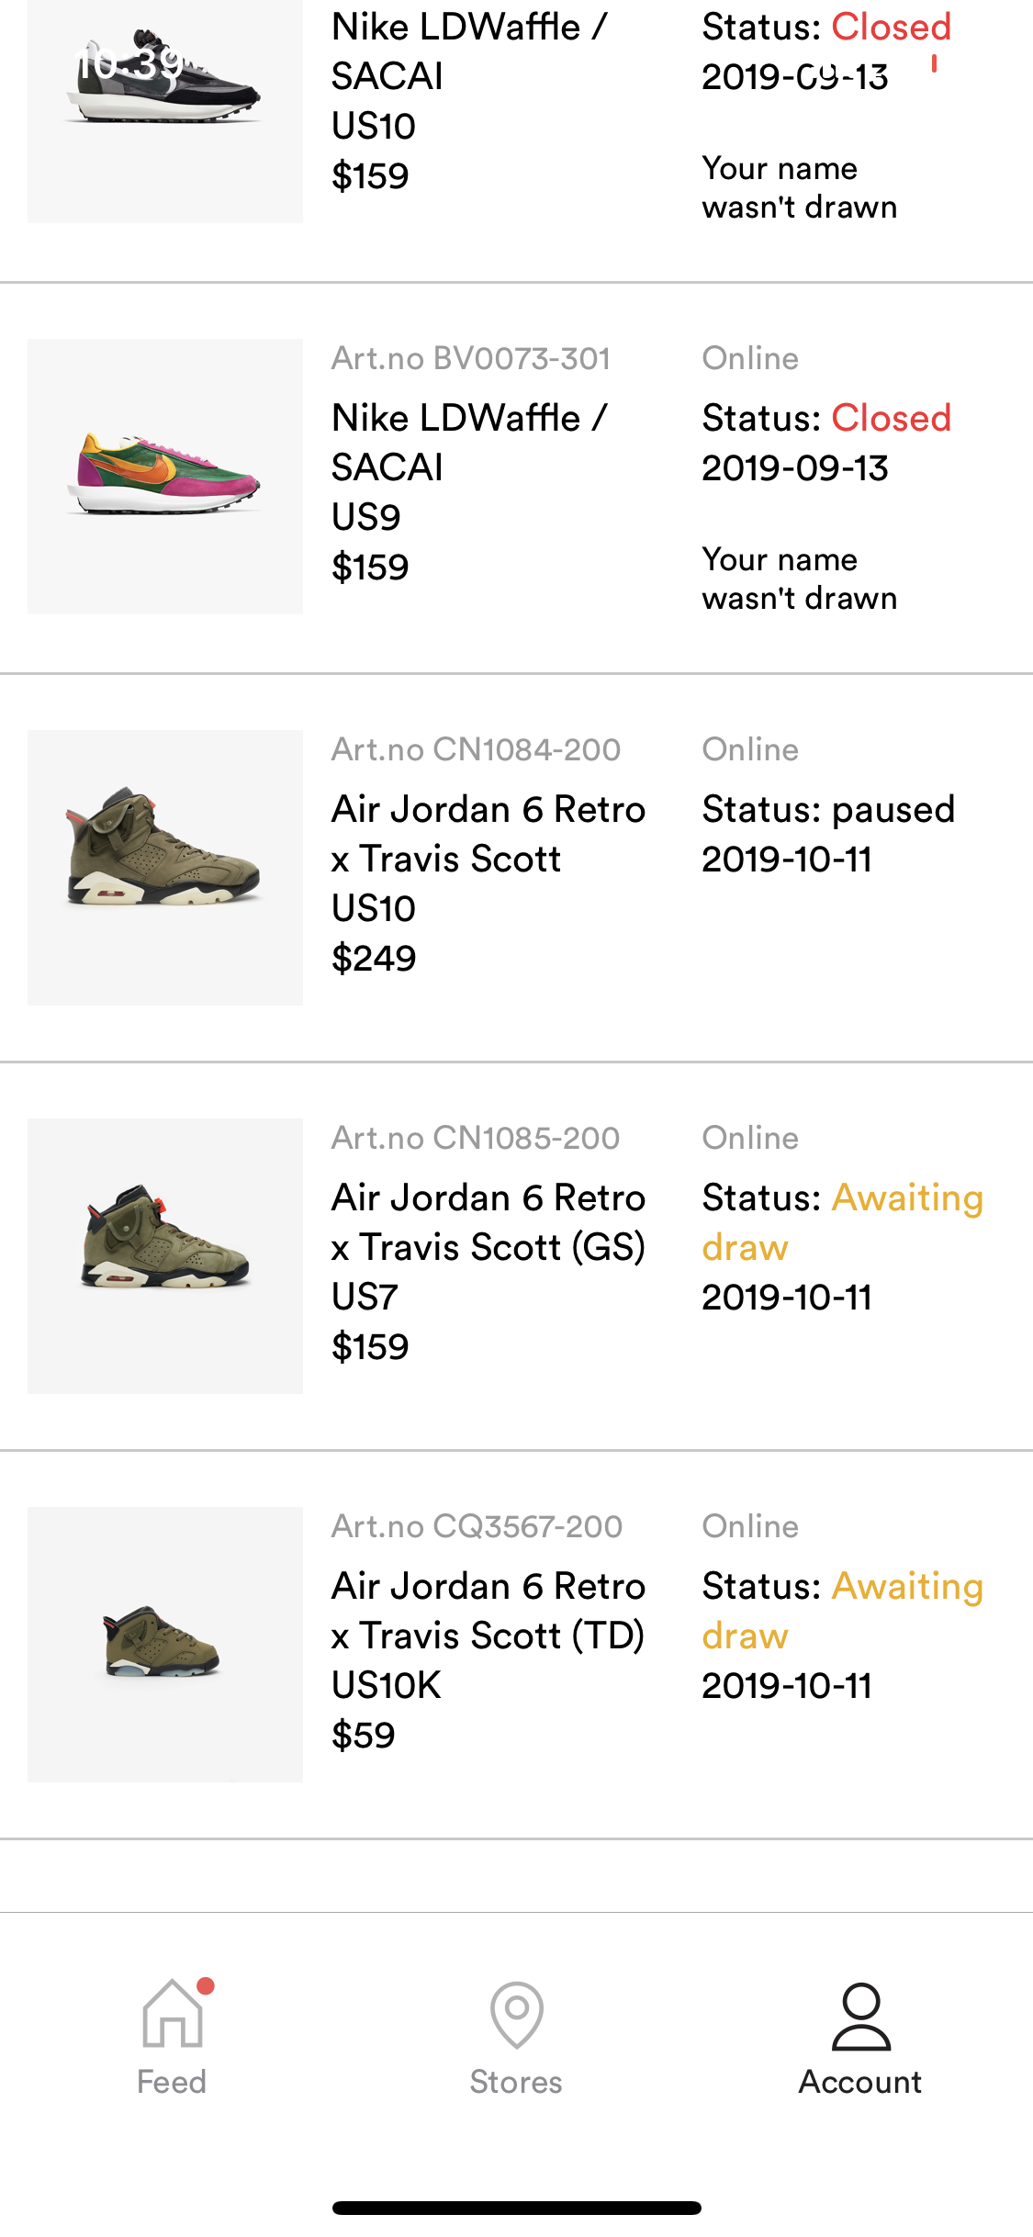Tap the Art.no BV0073-301 label
This screenshot has width=1033, height=2237.
471,358
